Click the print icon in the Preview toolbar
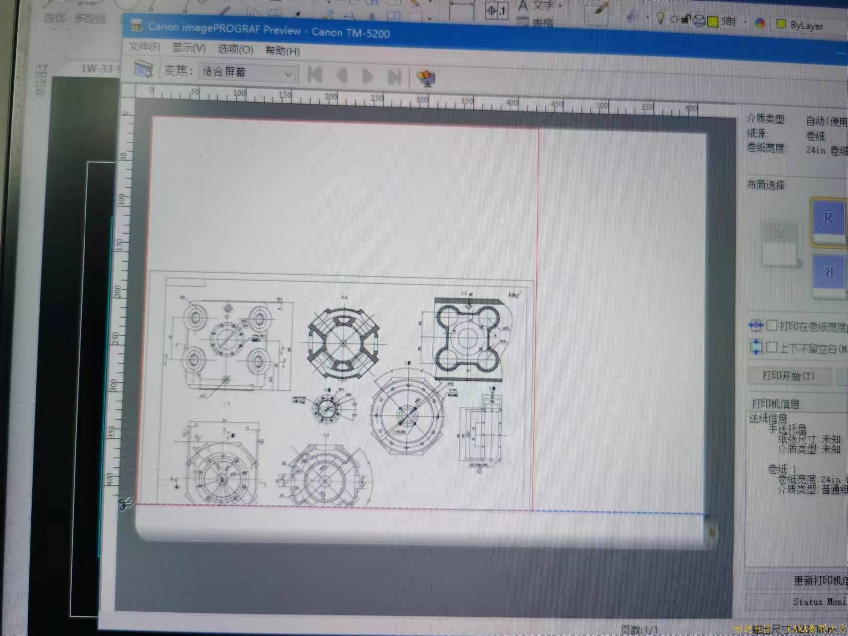This screenshot has width=848, height=636. [x=144, y=69]
